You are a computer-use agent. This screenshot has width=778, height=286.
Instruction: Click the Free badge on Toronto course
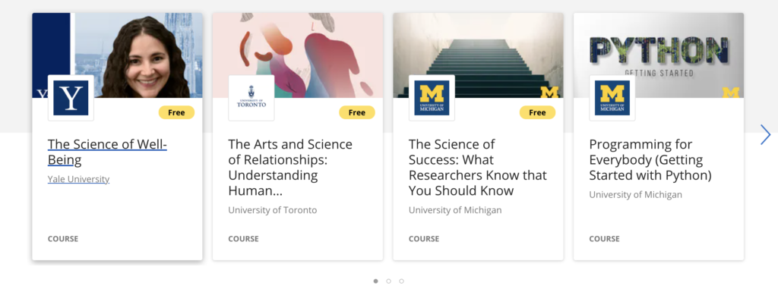357,112
